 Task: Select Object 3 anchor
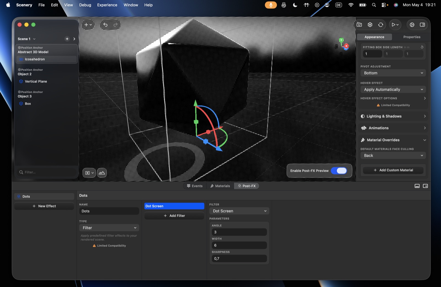pyautogui.click(x=25, y=96)
